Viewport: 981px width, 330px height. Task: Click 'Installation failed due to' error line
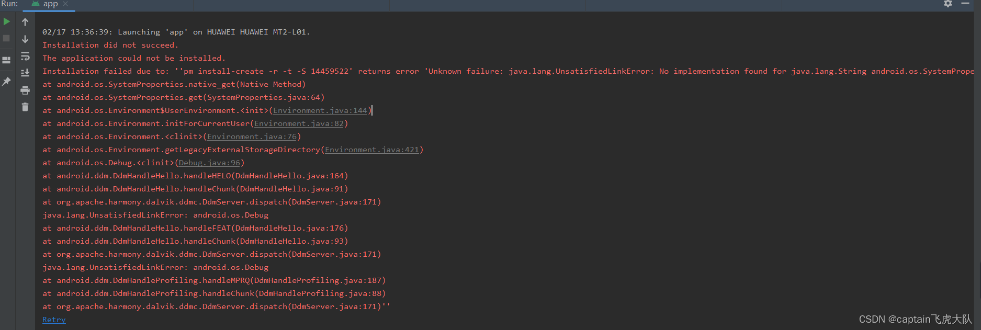coord(508,71)
